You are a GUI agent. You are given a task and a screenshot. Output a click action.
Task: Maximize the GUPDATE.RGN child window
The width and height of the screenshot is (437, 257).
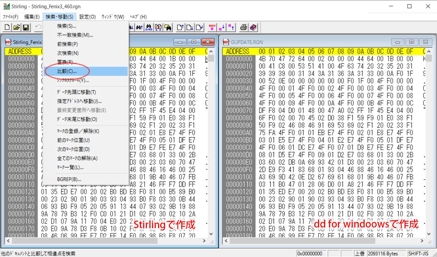tap(411, 42)
